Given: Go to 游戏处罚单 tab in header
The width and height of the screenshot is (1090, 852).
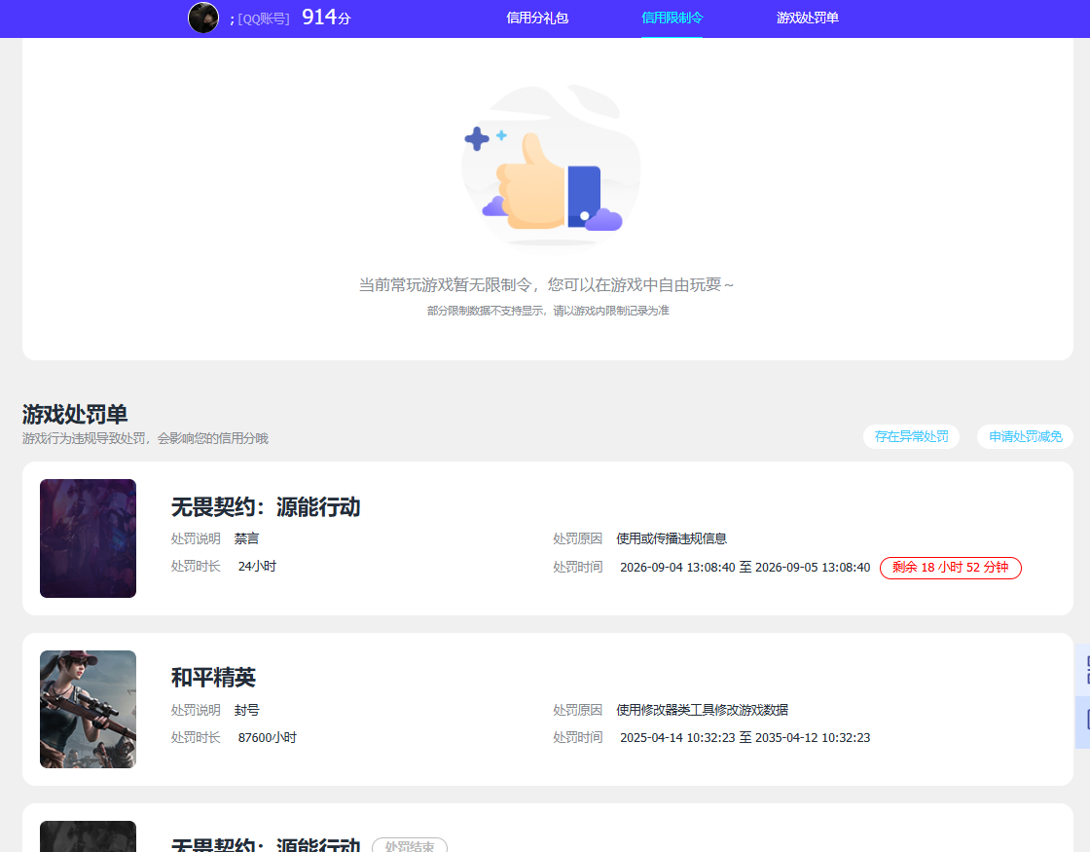Looking at the screenshot, I should coord(807,19).
